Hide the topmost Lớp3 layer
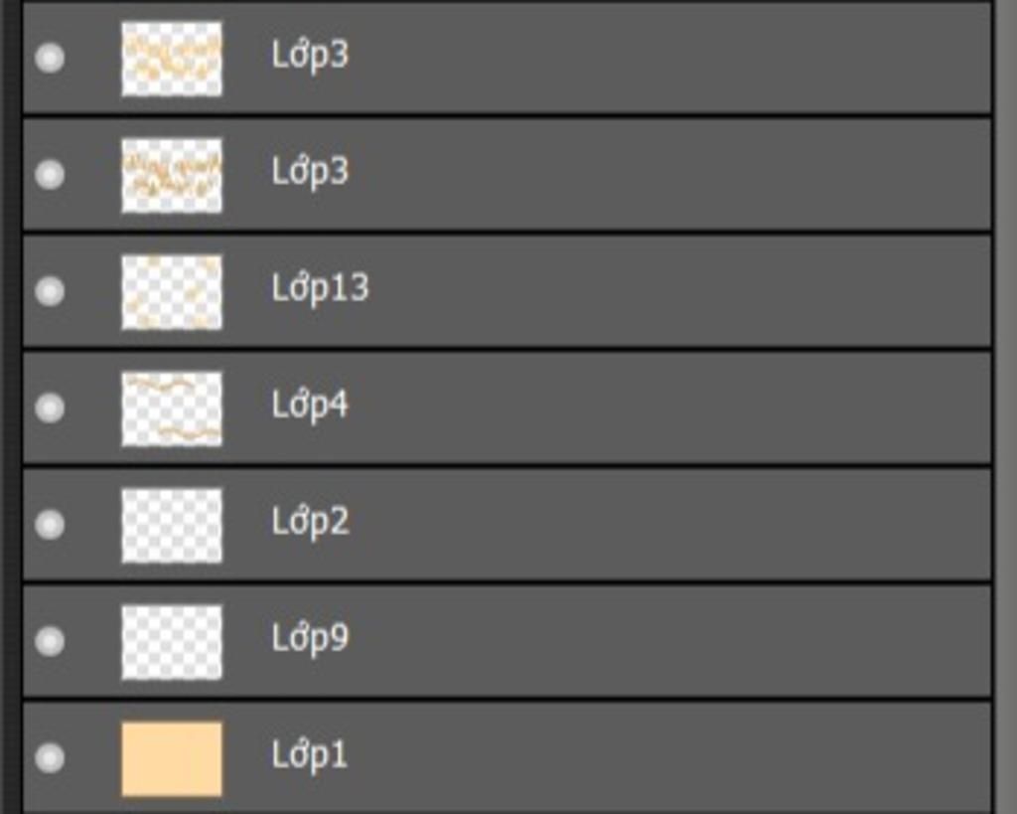The image size is (1017, 814). (x=50, y=58)
